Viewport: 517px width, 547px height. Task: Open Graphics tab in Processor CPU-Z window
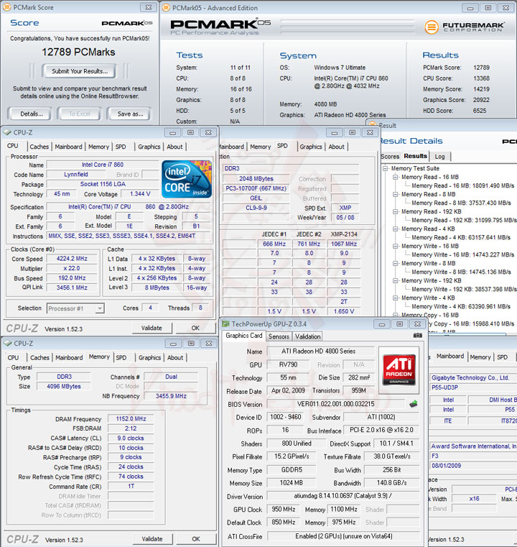point(149,147)
